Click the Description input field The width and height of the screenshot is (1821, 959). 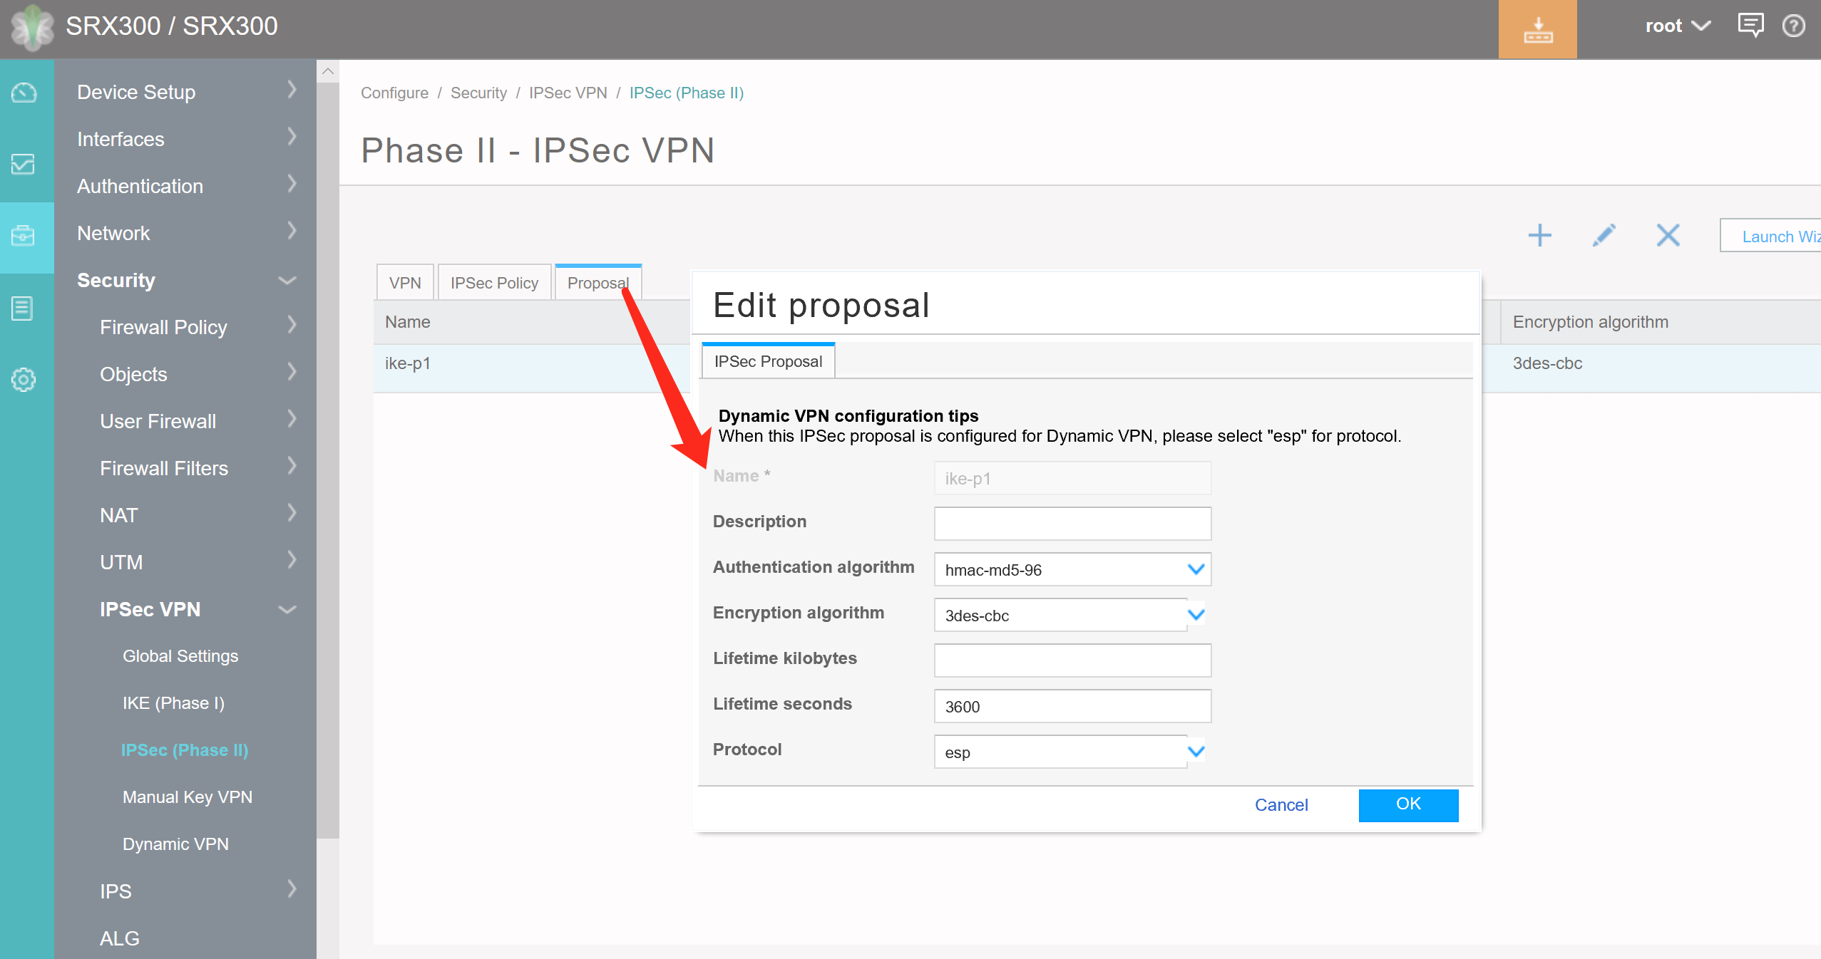tap(1072, 524)
